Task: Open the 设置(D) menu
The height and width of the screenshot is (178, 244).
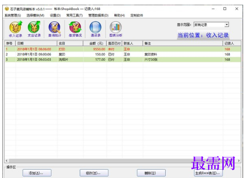Action: (x=55, y=15)
